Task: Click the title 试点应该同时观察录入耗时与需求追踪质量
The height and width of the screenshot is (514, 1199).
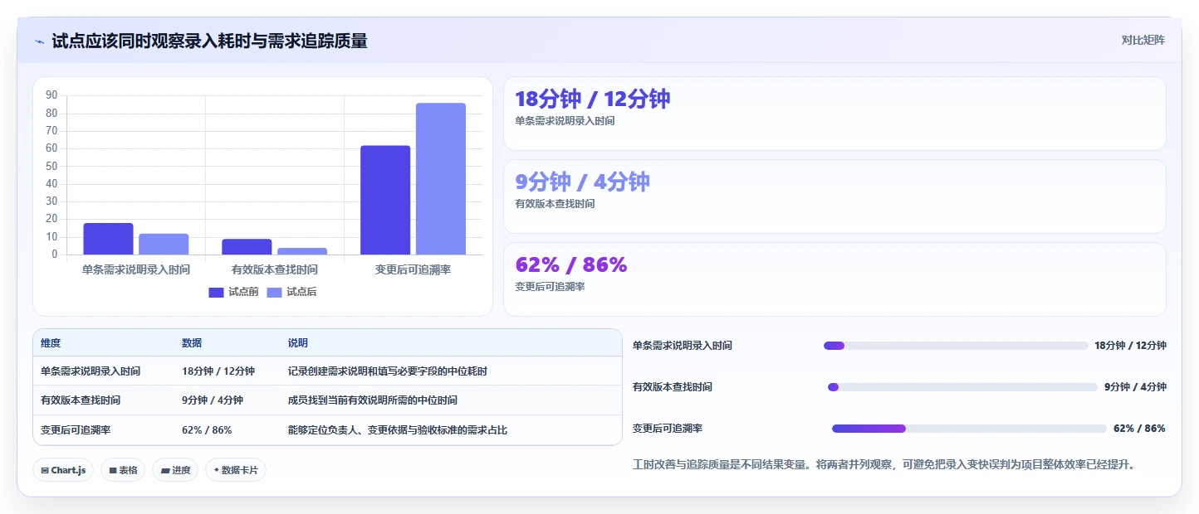Action: [209, 41]
